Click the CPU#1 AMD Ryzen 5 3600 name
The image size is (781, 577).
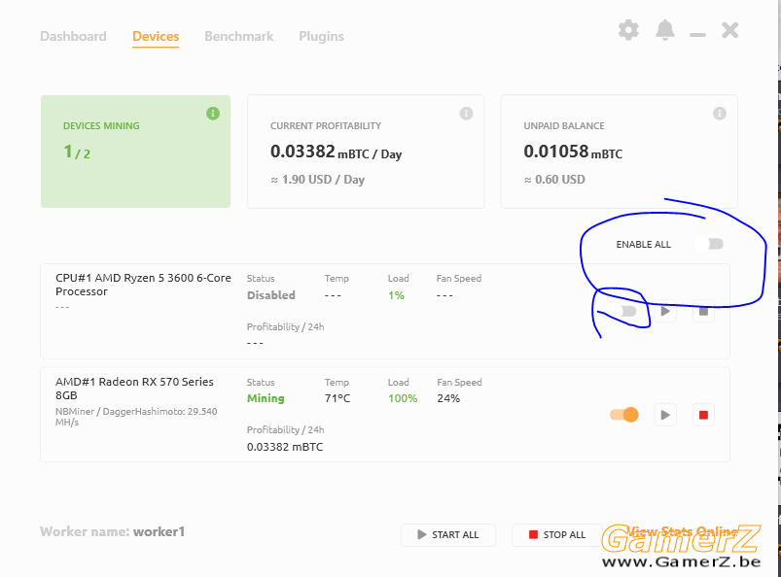coord(143,285)
